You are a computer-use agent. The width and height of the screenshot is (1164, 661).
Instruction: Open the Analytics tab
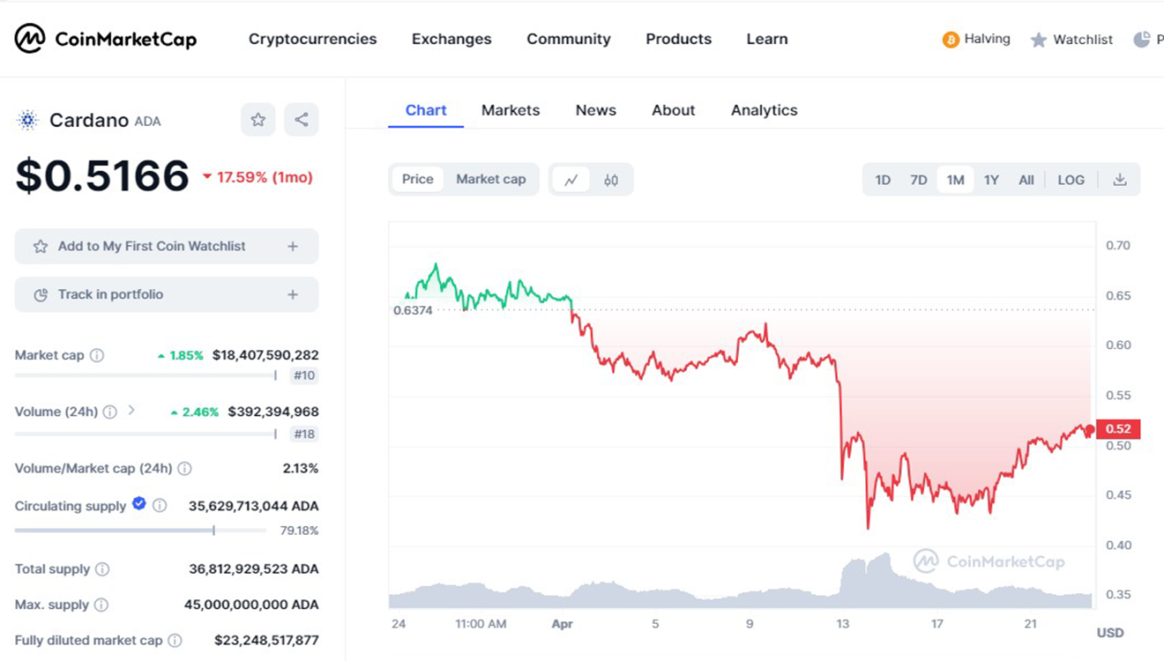point(764,110)
